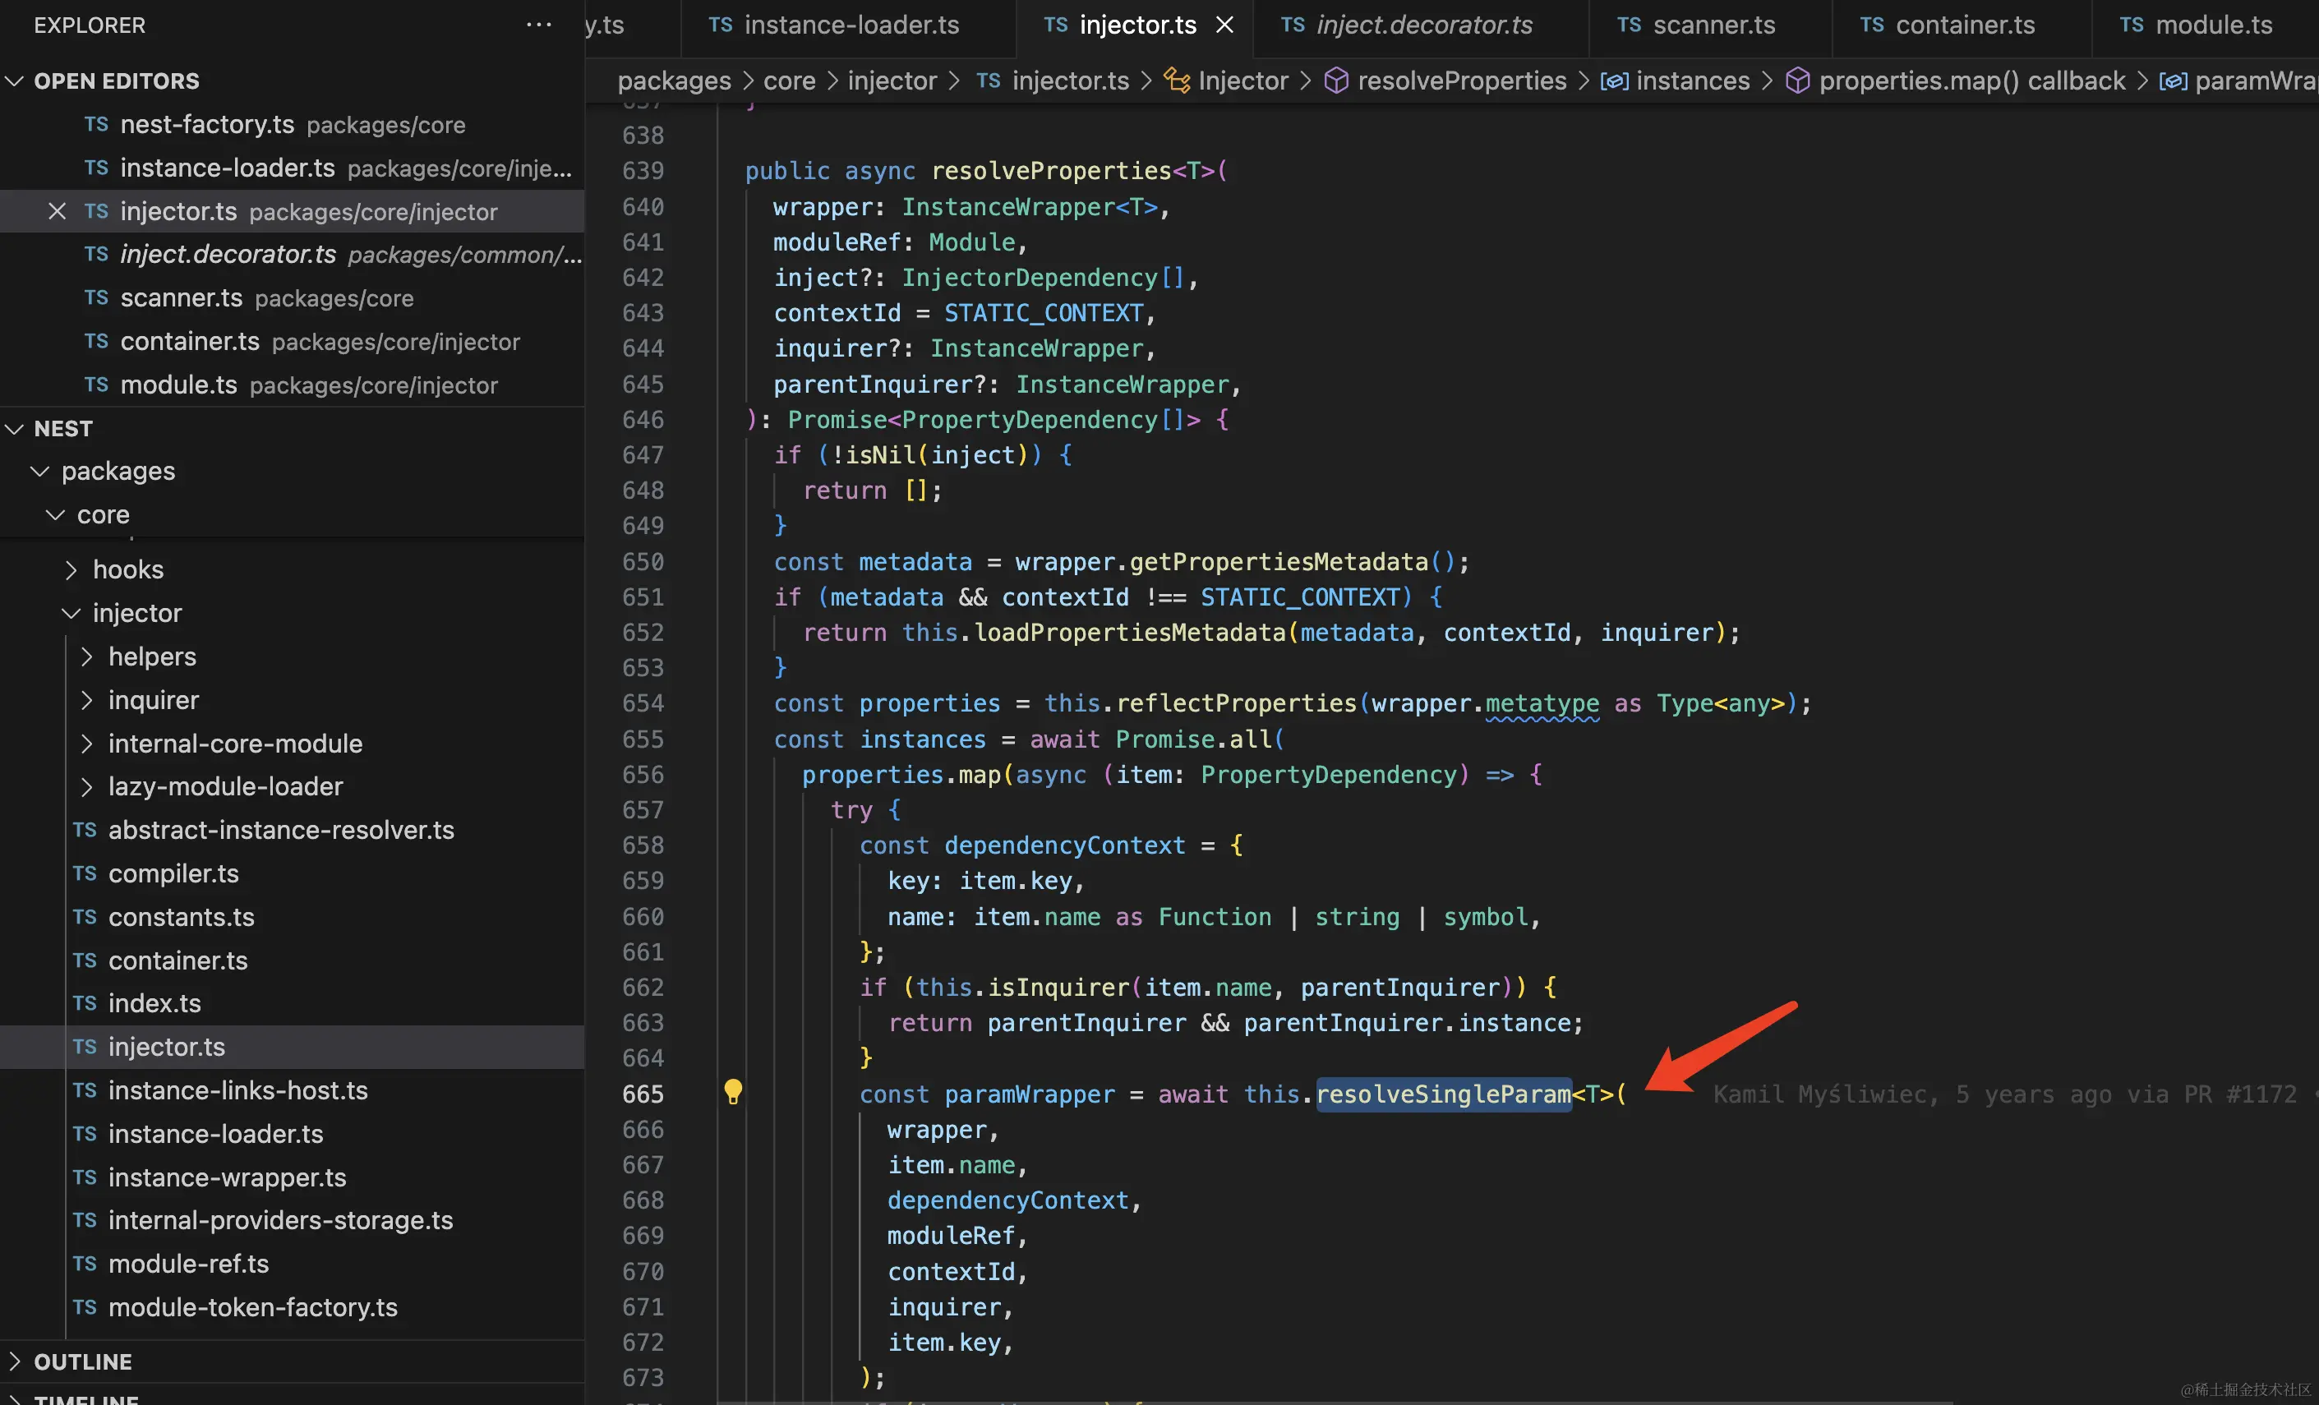Image resolution: width=2319 pixels, height=1405 pixels.
Task: Expand the inquirer folder
Action: [x=86, y=700]
